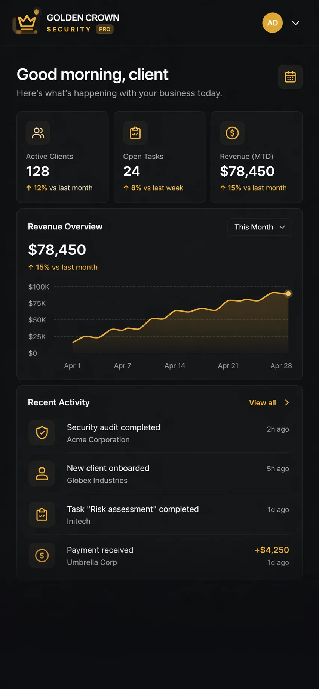Click the Acme Corporation client name
Screen dimensions: 319x689
[98, 440]
